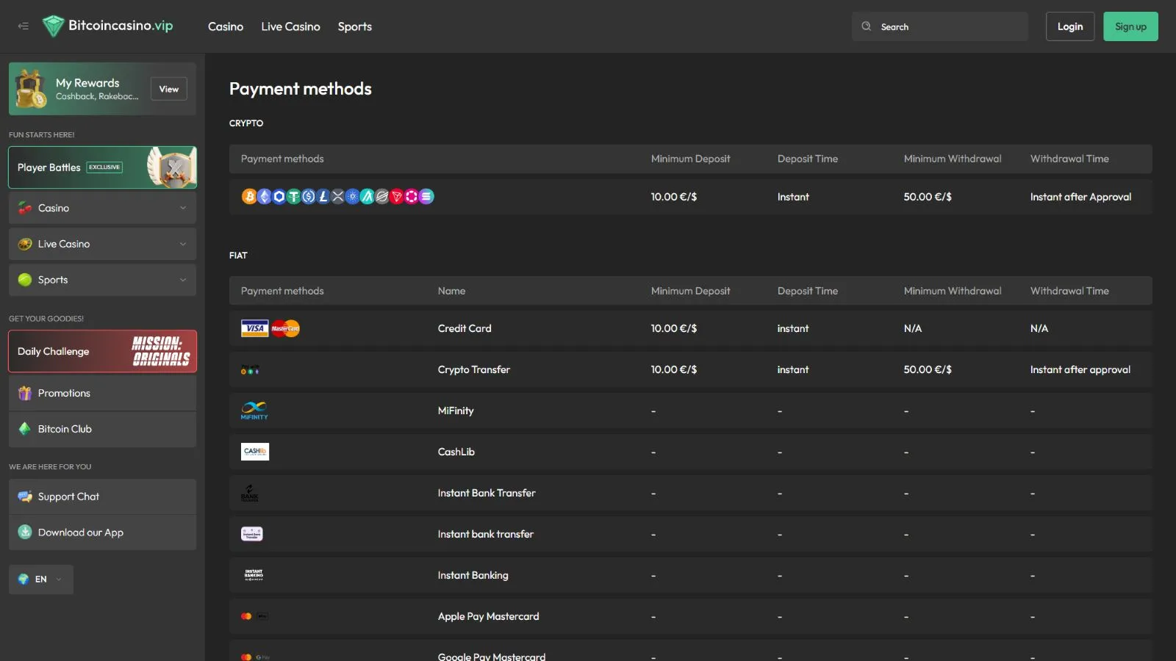The width and height of the screenshot is (1176, 661).
Task: Click the Litecoin crypto icon
Action: tap(323, 197)
